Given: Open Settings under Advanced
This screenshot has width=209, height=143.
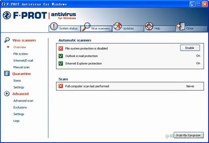Looking at the screenshot, I should point(19,114).
